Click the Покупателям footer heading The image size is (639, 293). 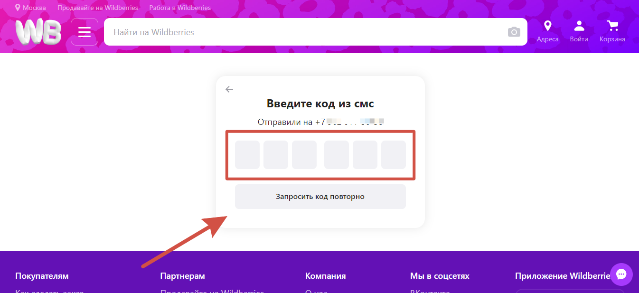click(42, 276)
